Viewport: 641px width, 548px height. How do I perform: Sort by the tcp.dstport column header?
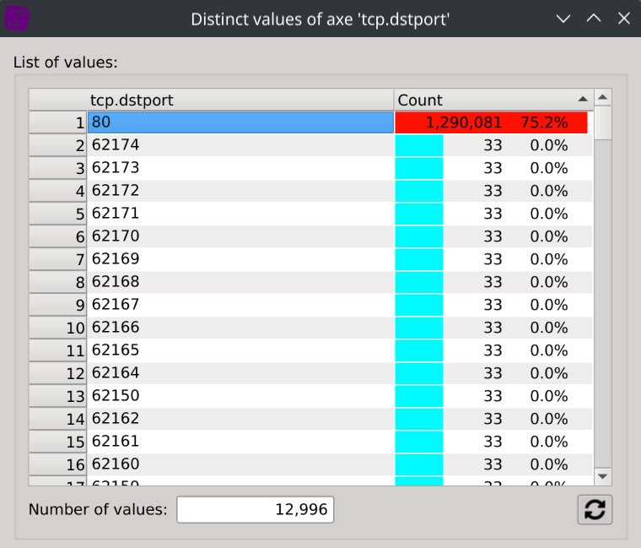(240, 100)
